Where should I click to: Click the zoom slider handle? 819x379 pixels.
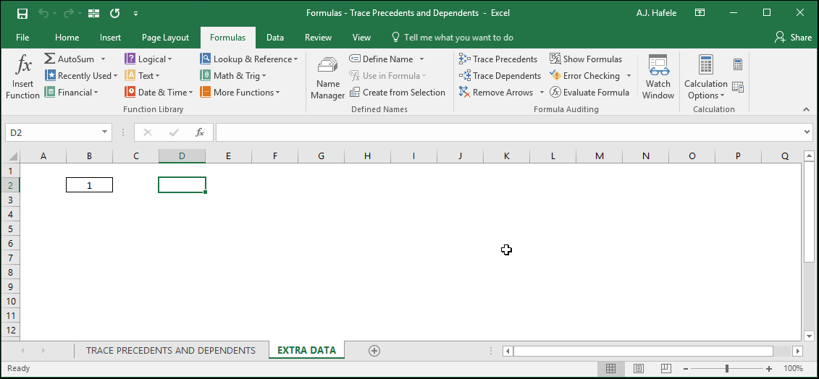point(727,369)
